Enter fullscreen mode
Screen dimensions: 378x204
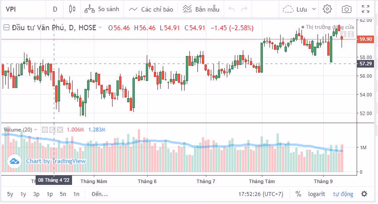point(366,9)
